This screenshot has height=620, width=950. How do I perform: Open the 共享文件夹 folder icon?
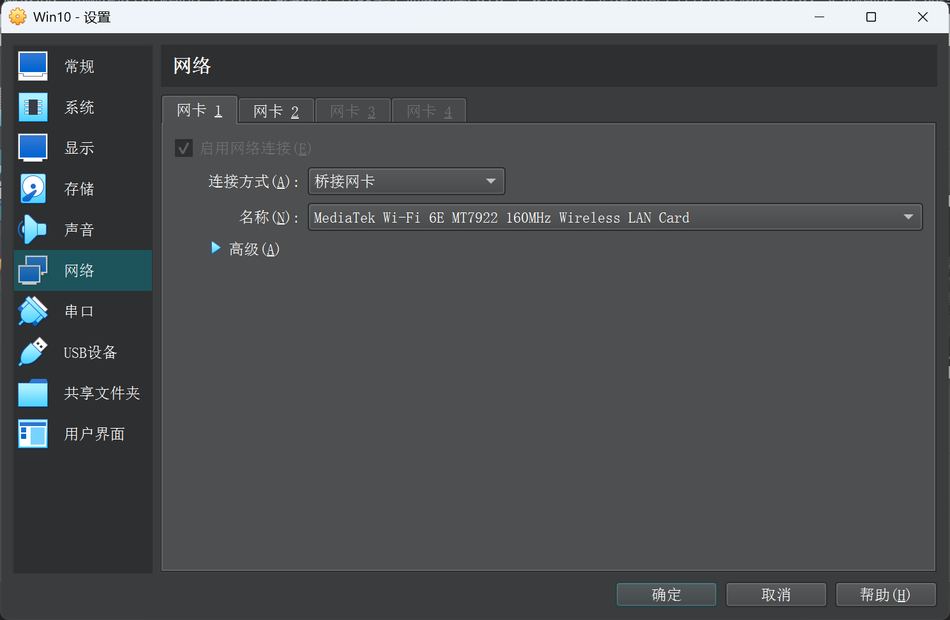pos(33,393)
